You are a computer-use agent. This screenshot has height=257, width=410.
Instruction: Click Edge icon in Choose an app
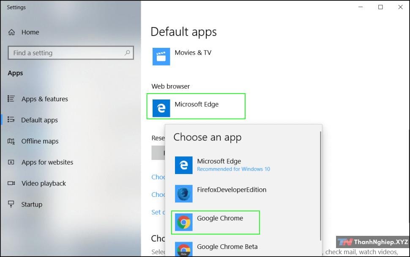183,165
